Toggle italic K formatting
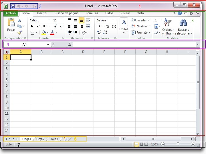 click(38, 27)
